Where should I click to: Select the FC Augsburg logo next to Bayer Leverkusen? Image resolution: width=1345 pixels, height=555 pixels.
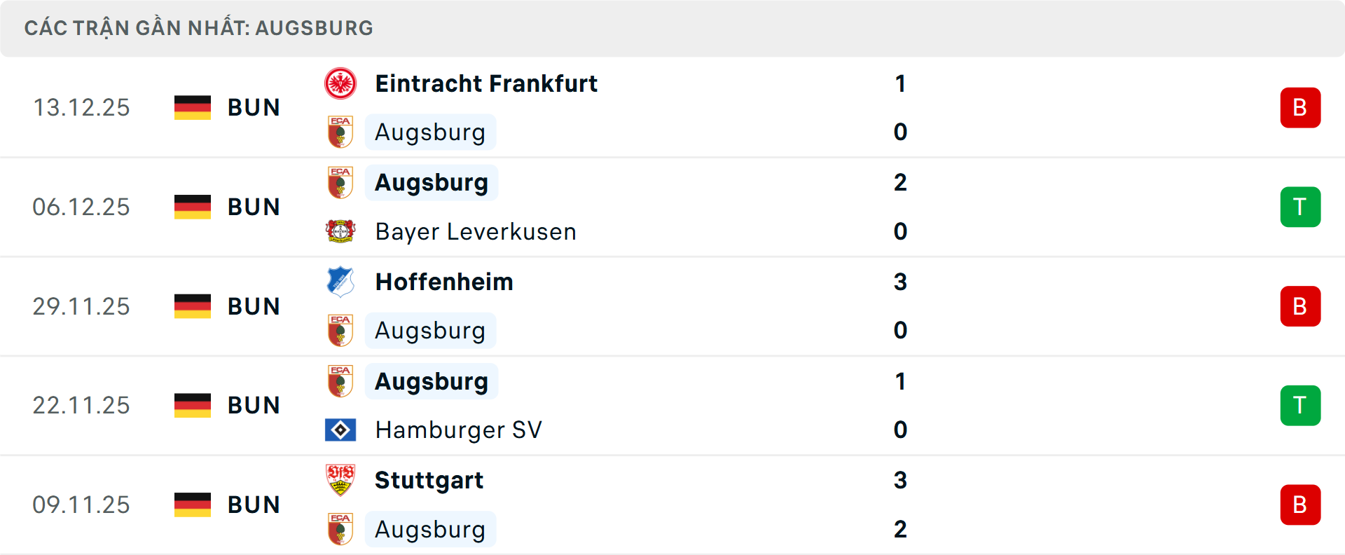[341, 182]
